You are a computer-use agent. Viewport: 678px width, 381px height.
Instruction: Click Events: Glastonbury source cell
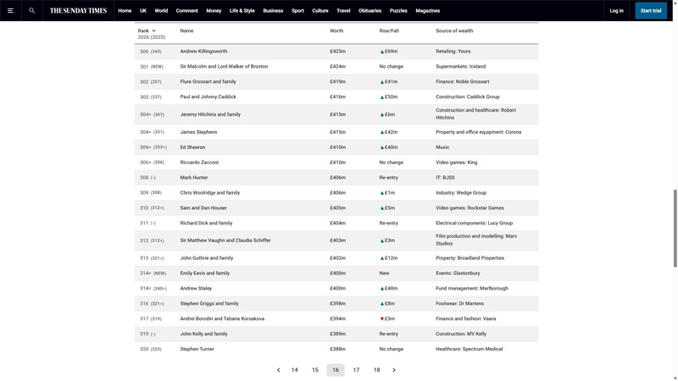point(458,273)
